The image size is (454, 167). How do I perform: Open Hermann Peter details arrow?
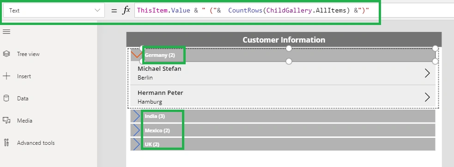pos(427,97)
